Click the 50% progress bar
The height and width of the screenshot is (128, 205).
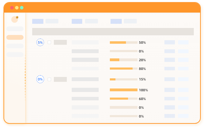(x=123, y=43)
